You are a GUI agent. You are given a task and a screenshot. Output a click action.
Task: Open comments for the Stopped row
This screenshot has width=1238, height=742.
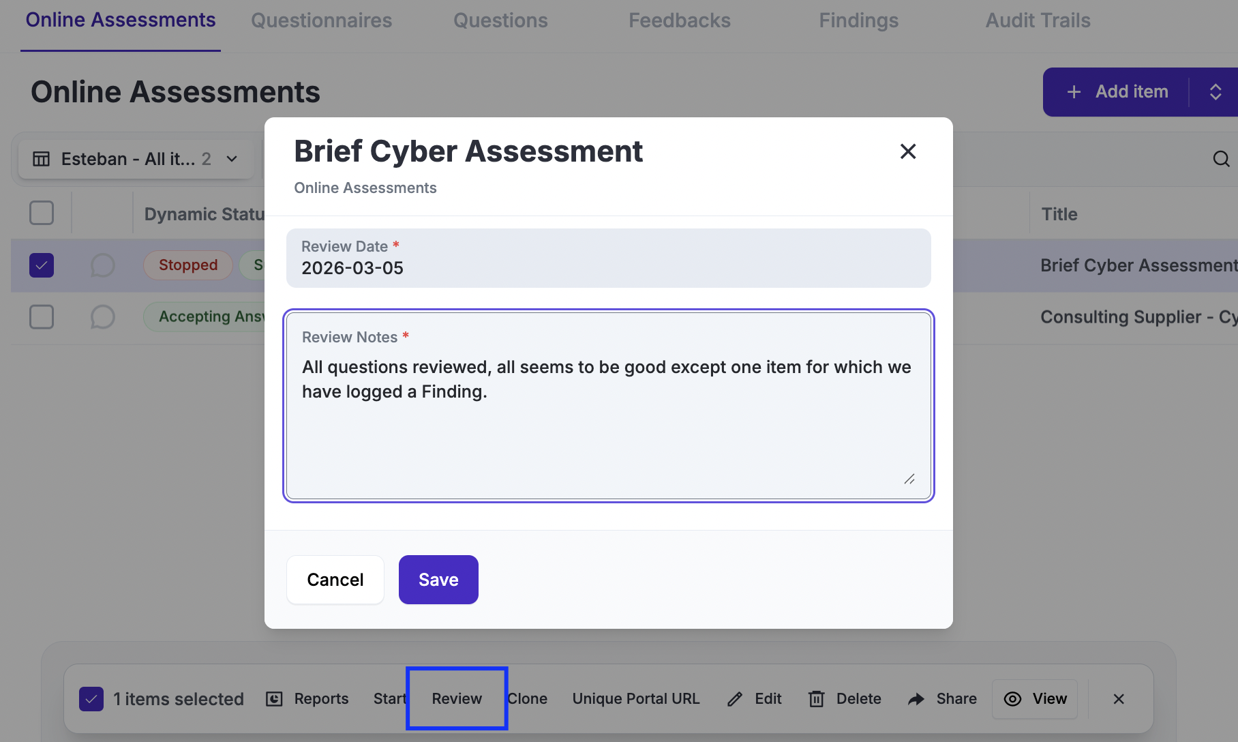(102, 265)
